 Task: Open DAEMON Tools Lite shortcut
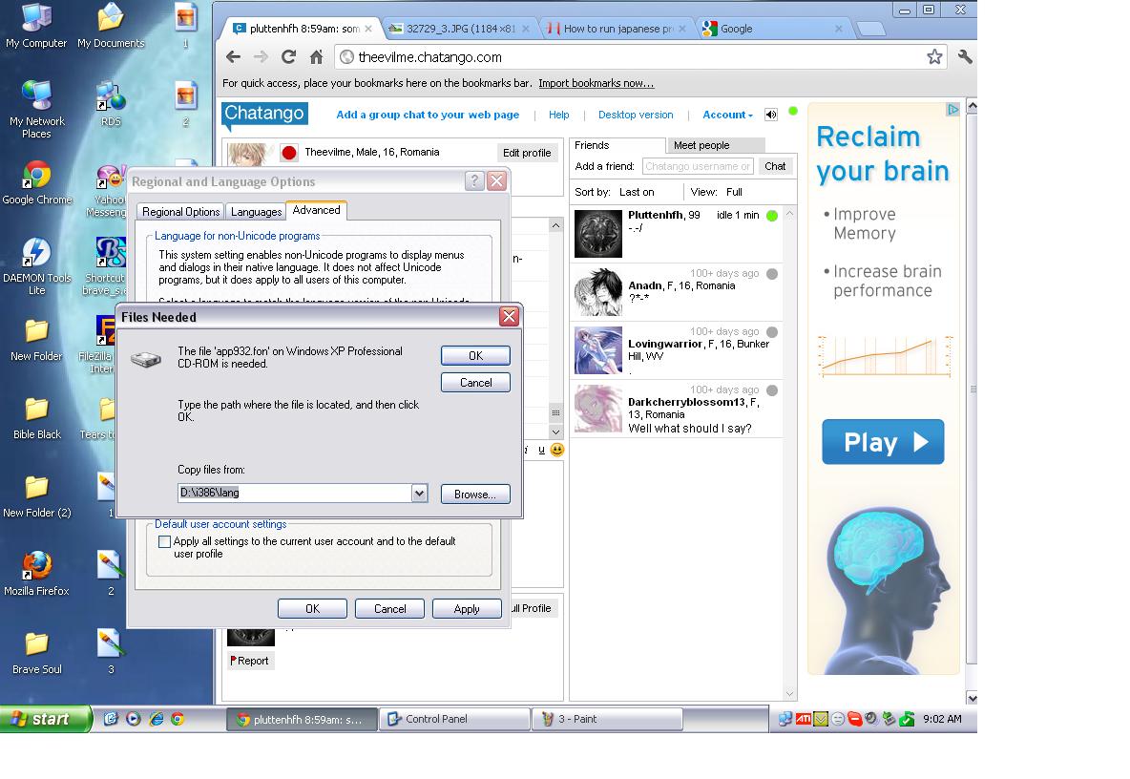point(37,266)
